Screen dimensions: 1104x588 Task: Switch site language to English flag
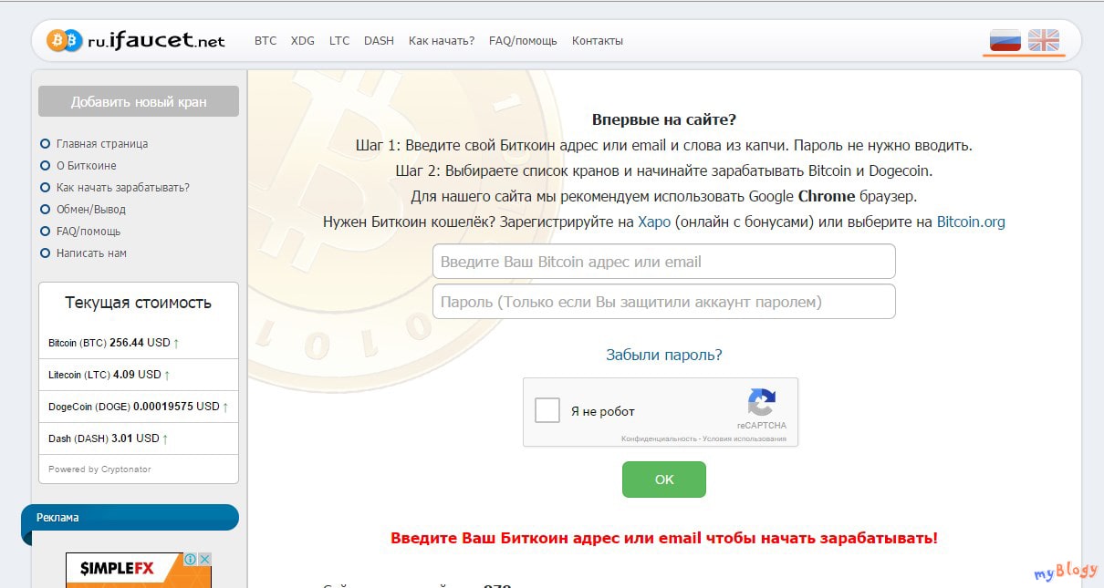click(x=1044, y=40)
